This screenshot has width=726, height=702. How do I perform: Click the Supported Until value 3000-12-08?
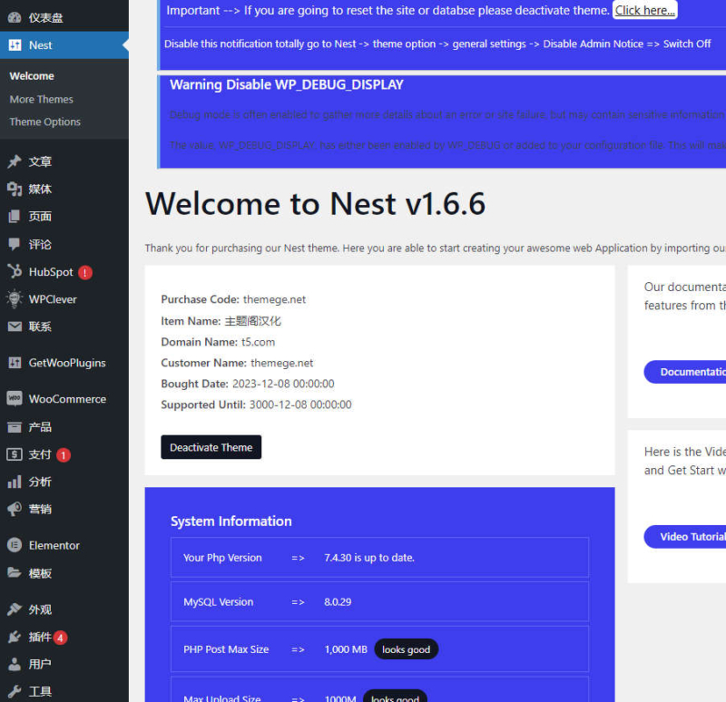point(300,405)
